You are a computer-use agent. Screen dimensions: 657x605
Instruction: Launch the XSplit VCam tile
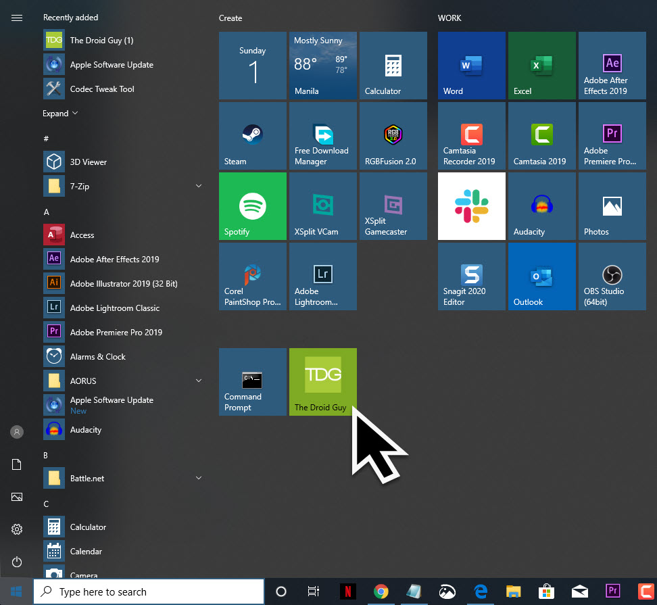pyautogui.click(x=323, y=206)
